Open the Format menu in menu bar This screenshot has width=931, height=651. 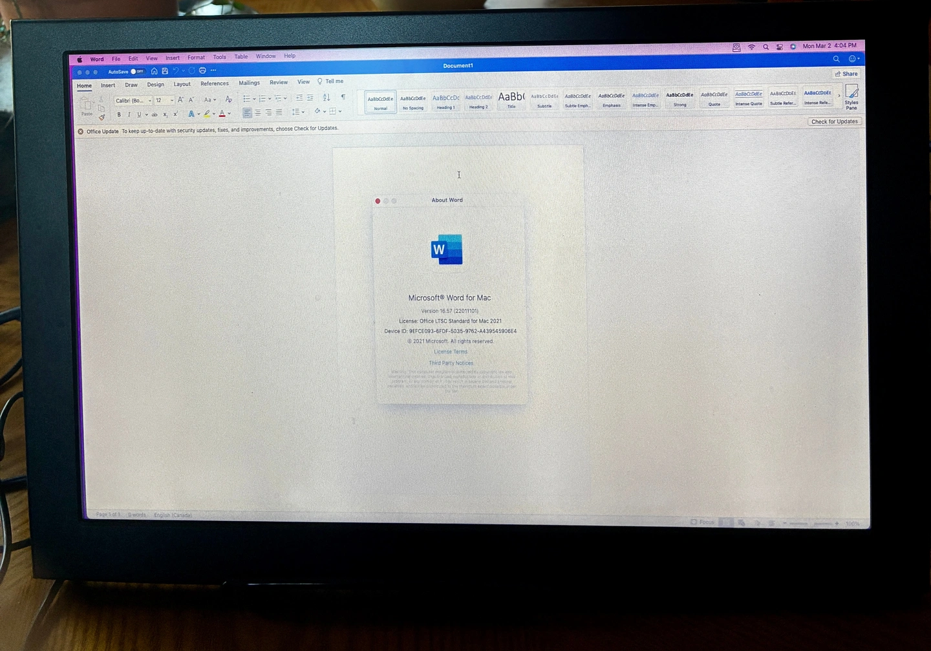(196, 58)
